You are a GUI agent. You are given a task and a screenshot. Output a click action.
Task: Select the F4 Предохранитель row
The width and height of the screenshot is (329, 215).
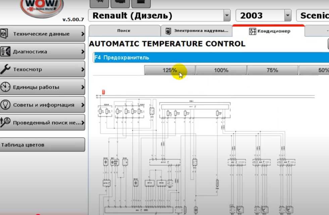point(211,58)
